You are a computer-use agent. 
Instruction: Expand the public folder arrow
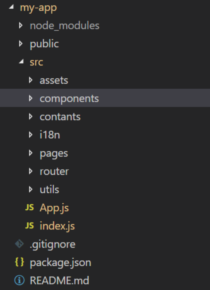tap(21, 44)
